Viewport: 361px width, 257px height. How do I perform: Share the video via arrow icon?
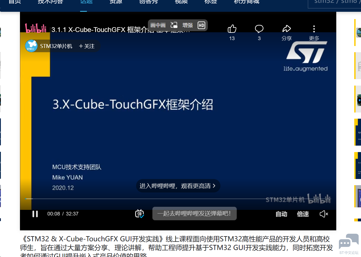pyautogui.click(x=286, y=29)
